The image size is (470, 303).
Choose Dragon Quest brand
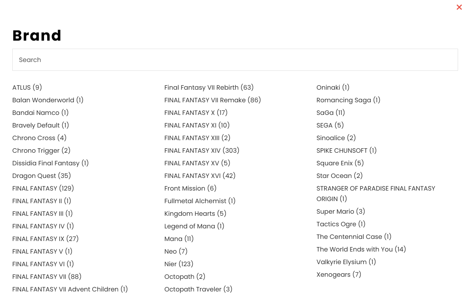41,176
